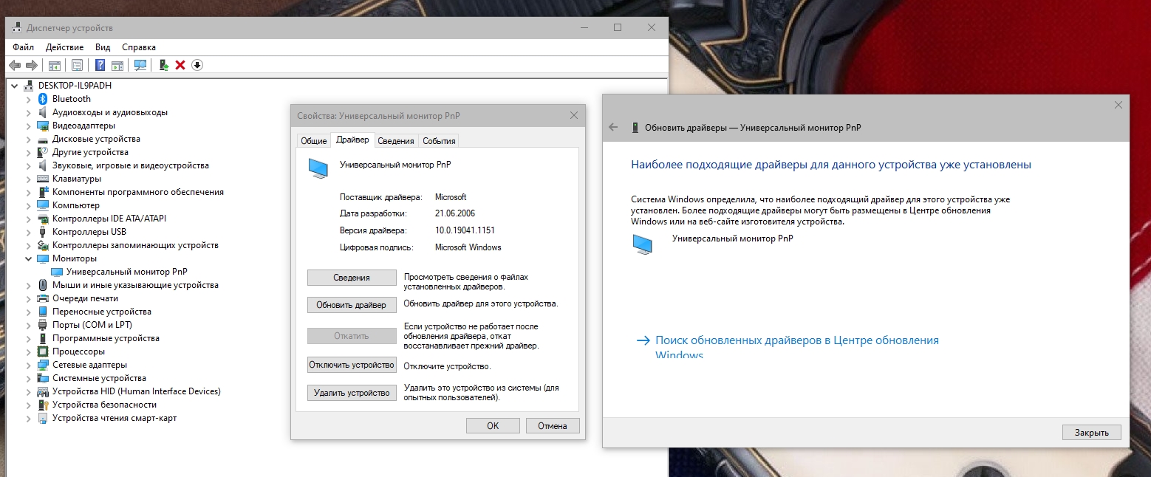Open the Properties toolbar icon in Device Manager
Image resolution: width=1151 pixels, height=477 pixels.
coord(77,65)
